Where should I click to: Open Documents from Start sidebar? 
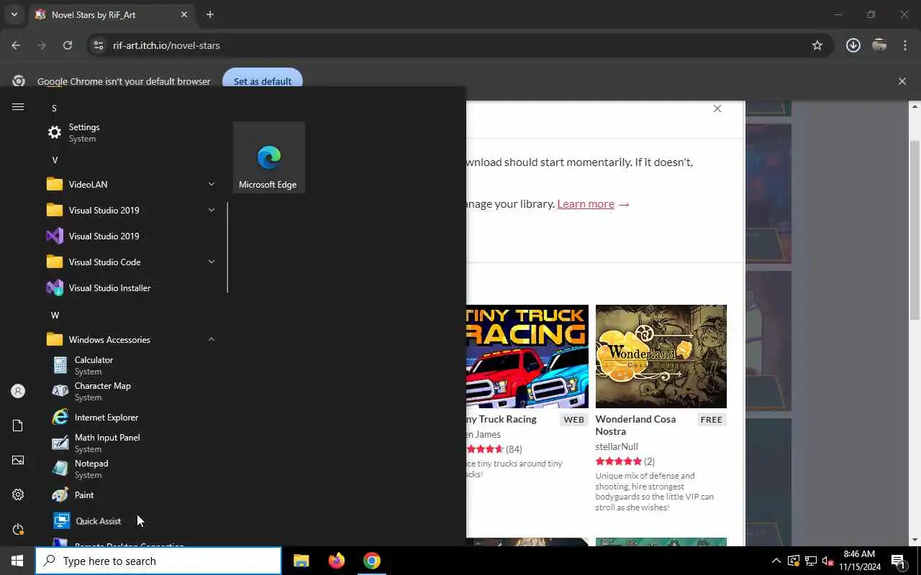(x=18, y=425)
